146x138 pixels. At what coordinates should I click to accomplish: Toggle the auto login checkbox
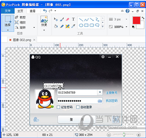click(x=78, y=107)
